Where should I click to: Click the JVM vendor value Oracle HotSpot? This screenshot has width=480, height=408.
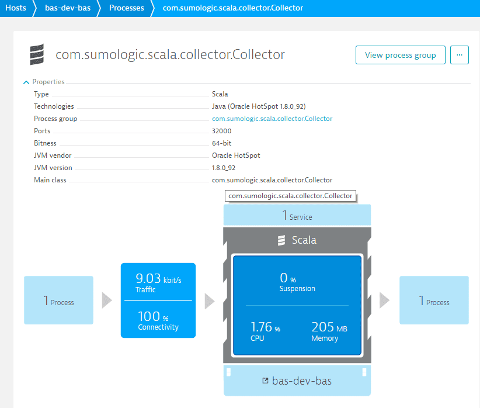tap(236, 155)
